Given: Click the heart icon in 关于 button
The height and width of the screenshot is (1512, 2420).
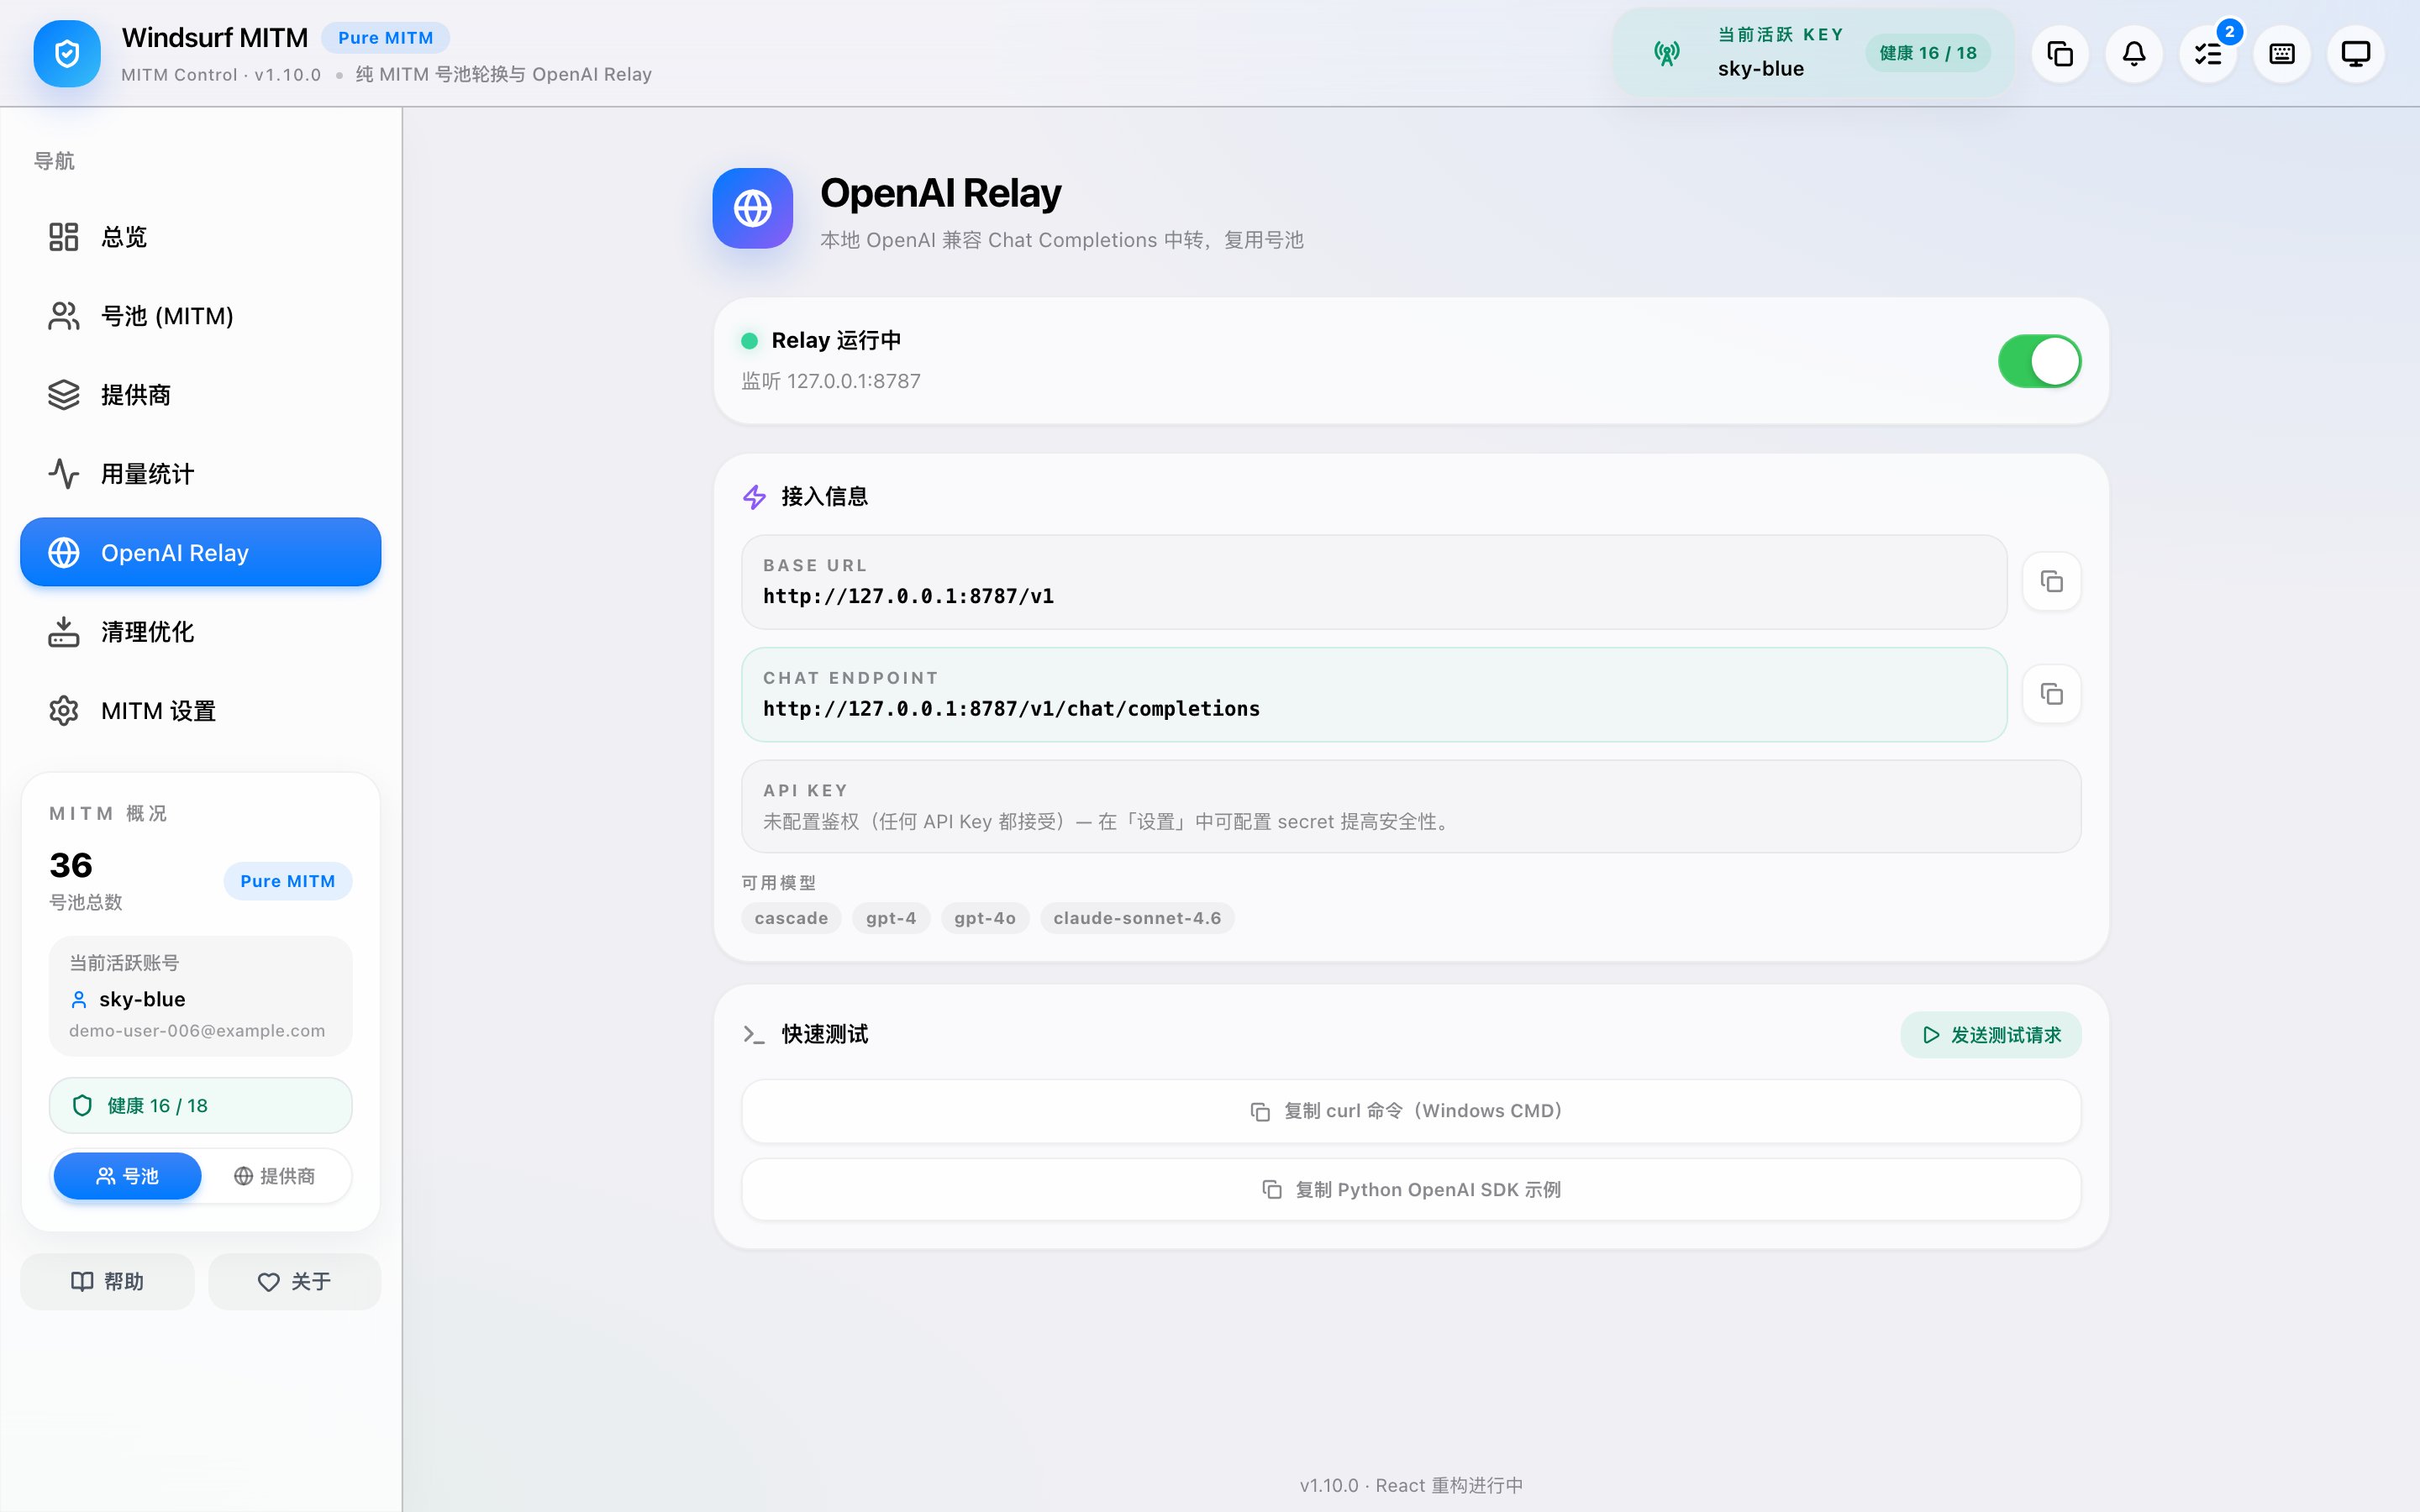Looking at the screenshot, I should 268,1282.
